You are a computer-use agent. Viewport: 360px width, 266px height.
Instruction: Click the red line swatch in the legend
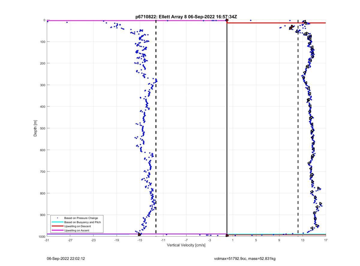click(58, 226)
